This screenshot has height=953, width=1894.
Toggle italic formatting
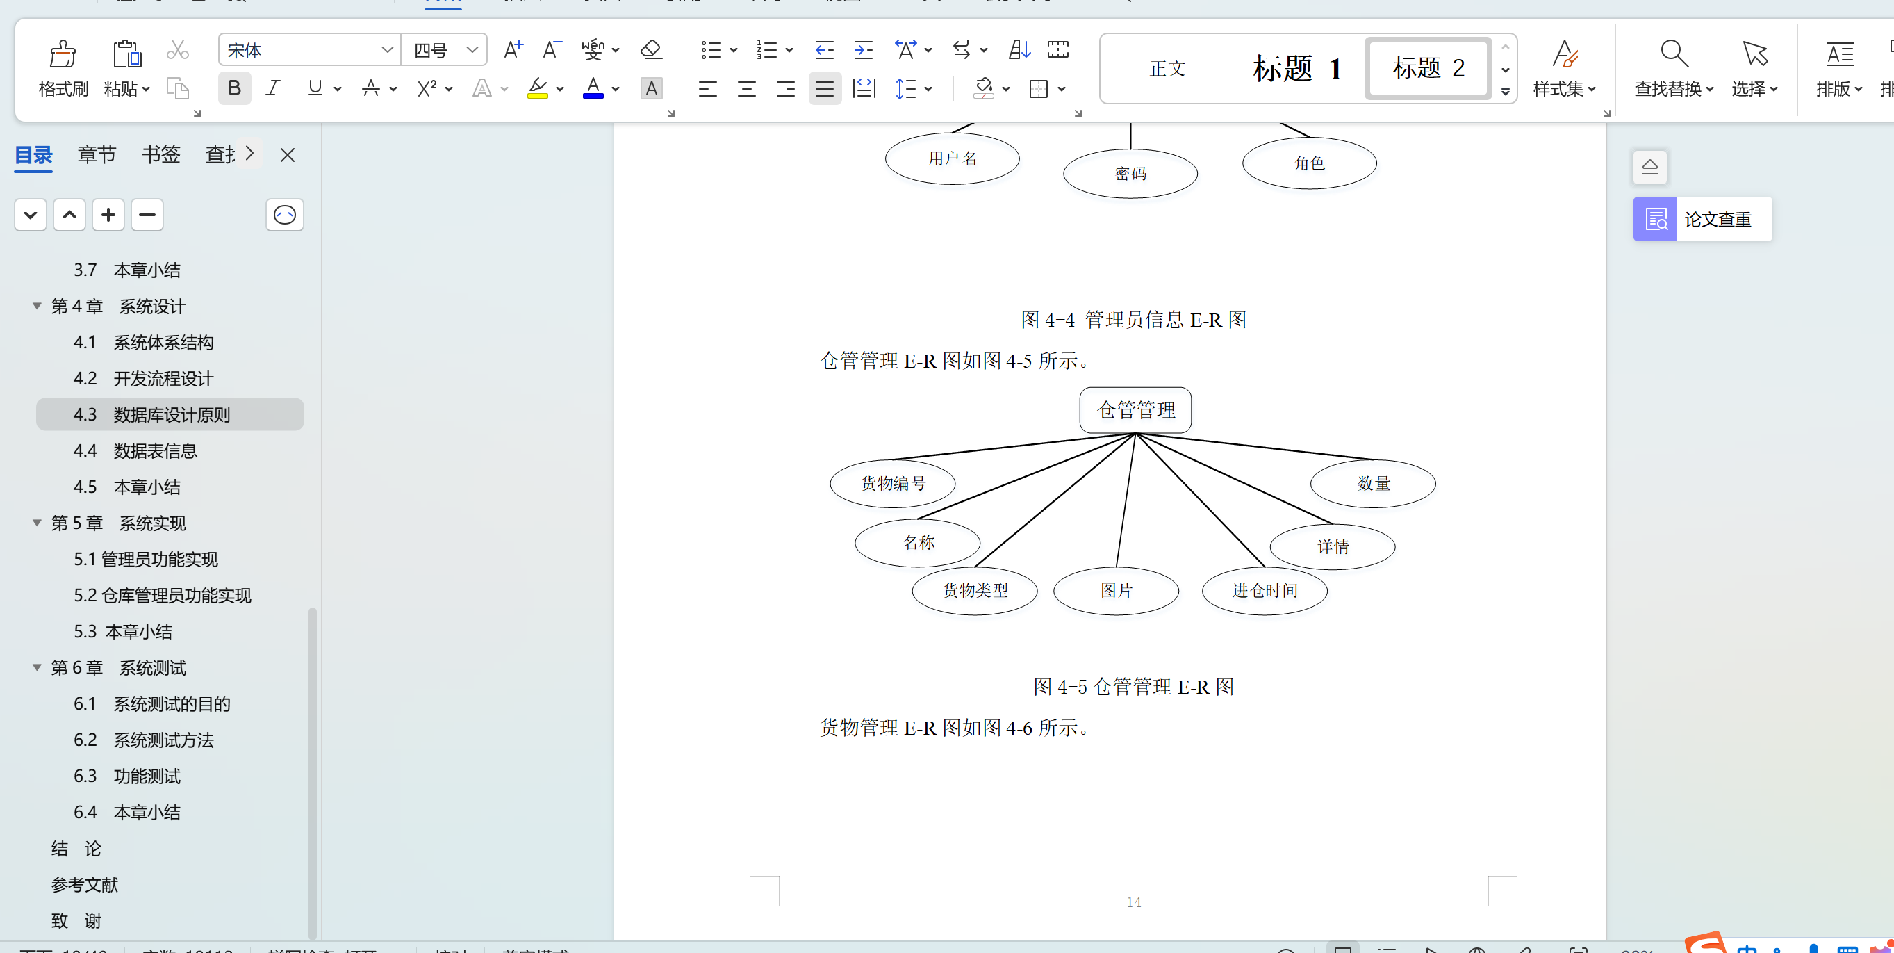click(x=272, y=88)
